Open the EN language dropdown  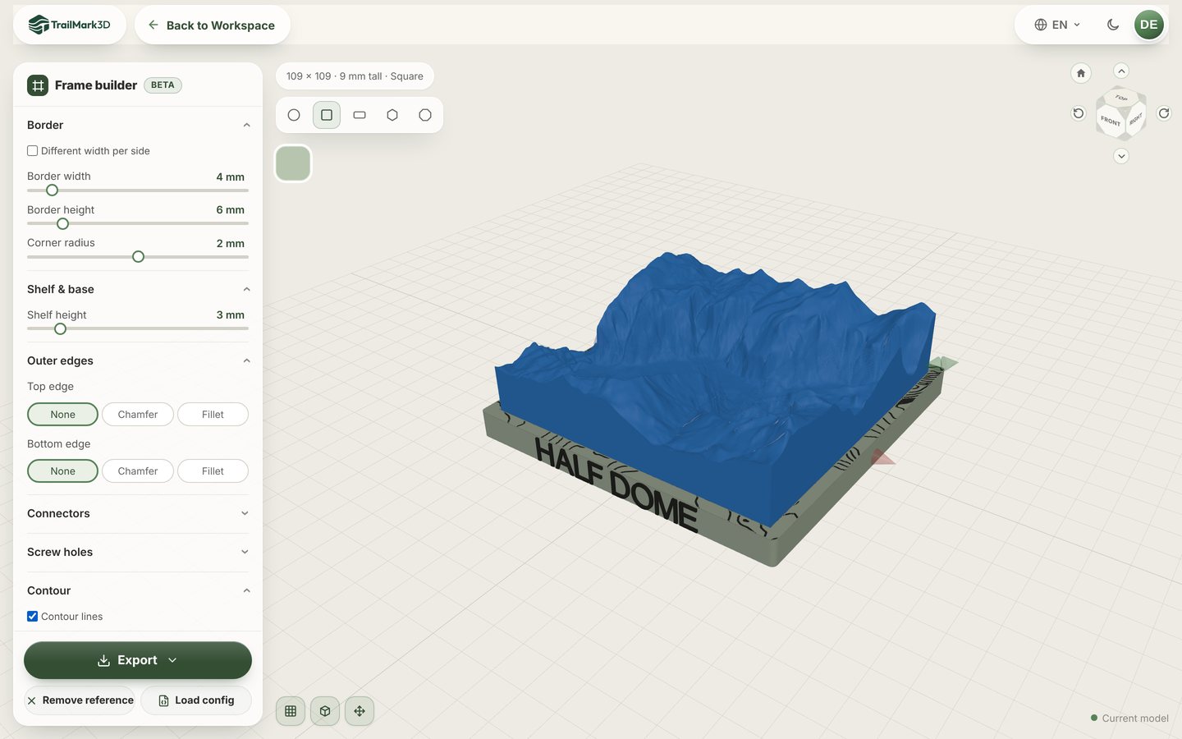tap(1058, 25)
